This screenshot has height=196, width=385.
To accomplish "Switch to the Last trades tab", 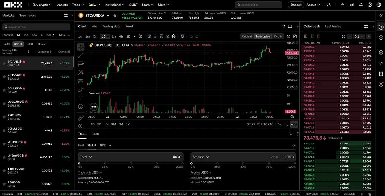I will pyautogui.click(x=333, y=26).
